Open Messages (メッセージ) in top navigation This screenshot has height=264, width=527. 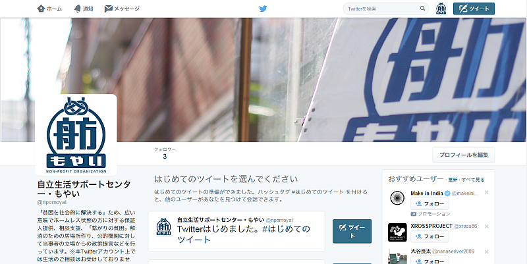click(x=122, y=9)
